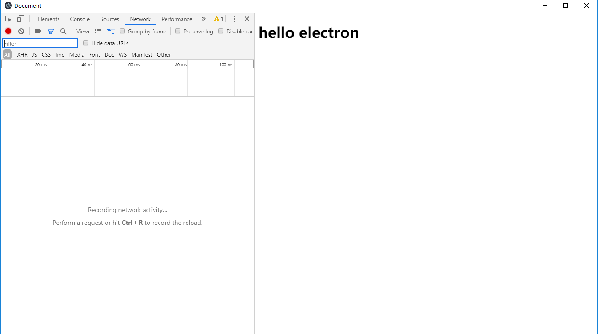The image size is (598, 334).
Task: Show overview waterfall view icon
Action: [111, 31]
